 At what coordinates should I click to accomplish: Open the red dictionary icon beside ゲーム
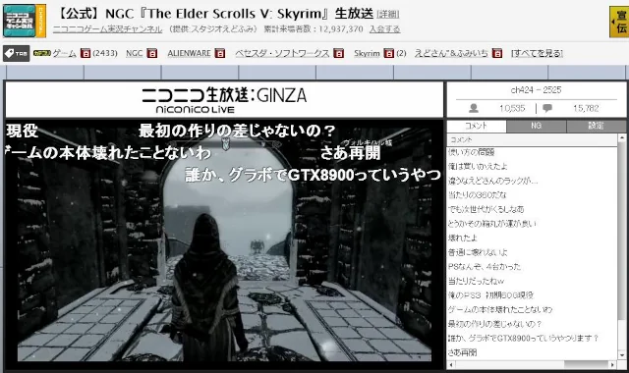(x=86, y=53)
